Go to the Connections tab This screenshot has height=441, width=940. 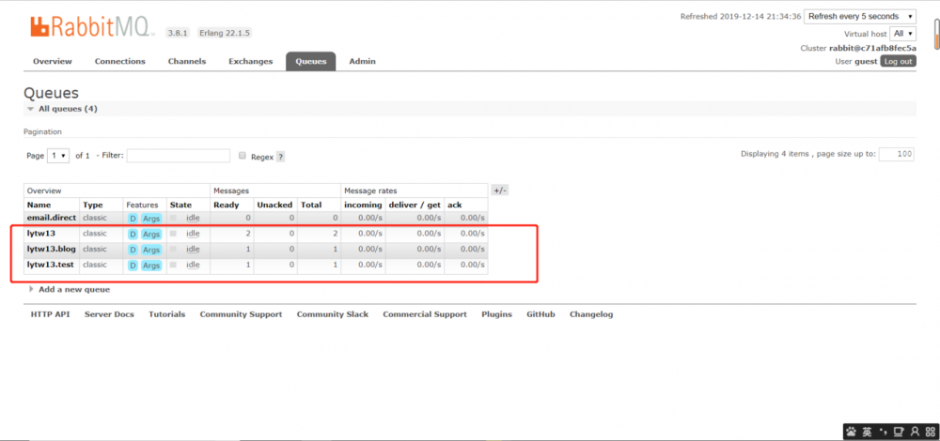pyautogui.click(x=120, y=61)
